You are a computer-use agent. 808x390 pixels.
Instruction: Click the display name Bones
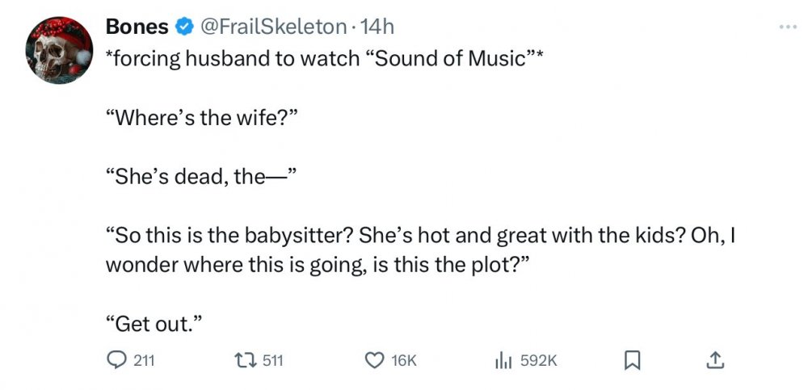137,27
